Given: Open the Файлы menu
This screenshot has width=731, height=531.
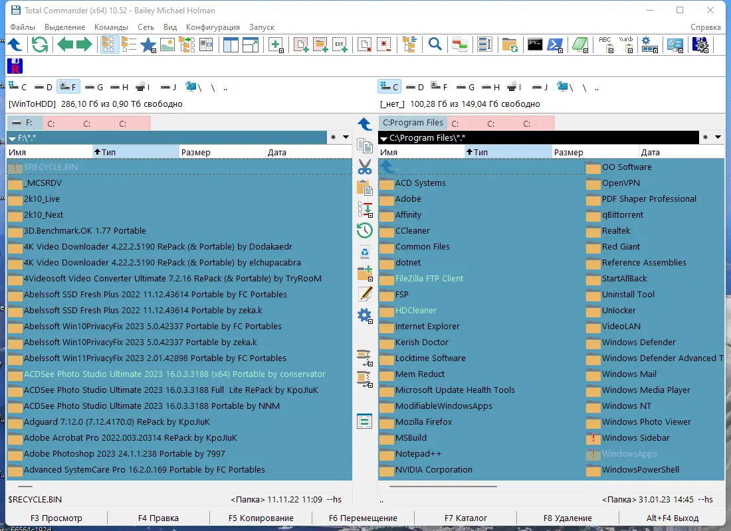Looking at the screenshot, I should pyautogui.click(x=23, y=27).
